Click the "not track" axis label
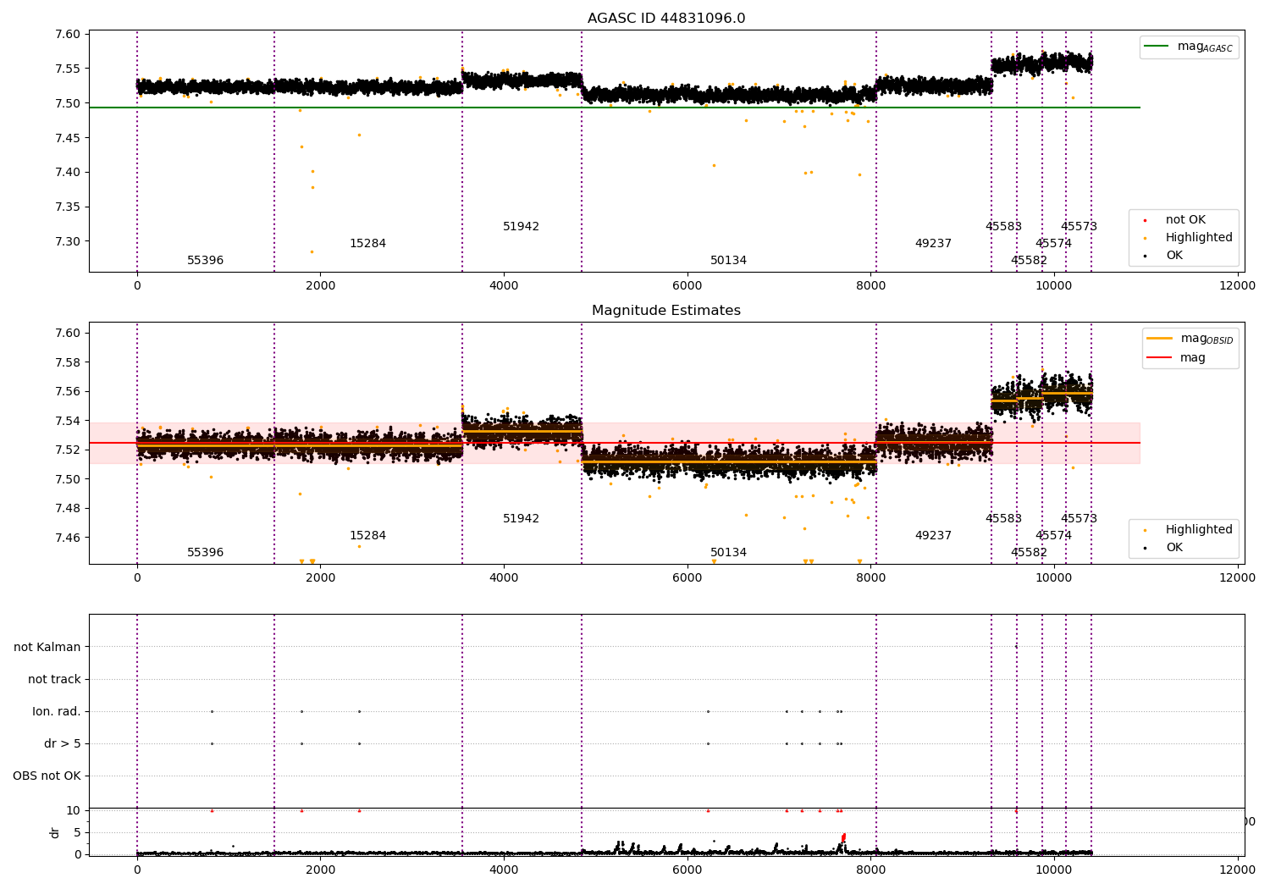Image resolution: width=1270 pixels, height=889 pixels. coord(54,679)
